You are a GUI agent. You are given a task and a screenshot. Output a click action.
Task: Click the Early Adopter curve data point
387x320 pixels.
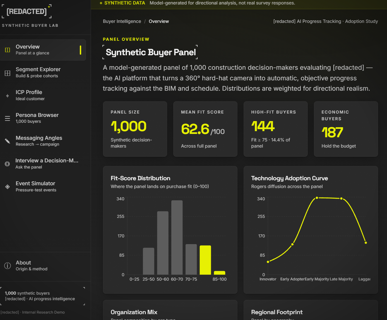(292, 244)
